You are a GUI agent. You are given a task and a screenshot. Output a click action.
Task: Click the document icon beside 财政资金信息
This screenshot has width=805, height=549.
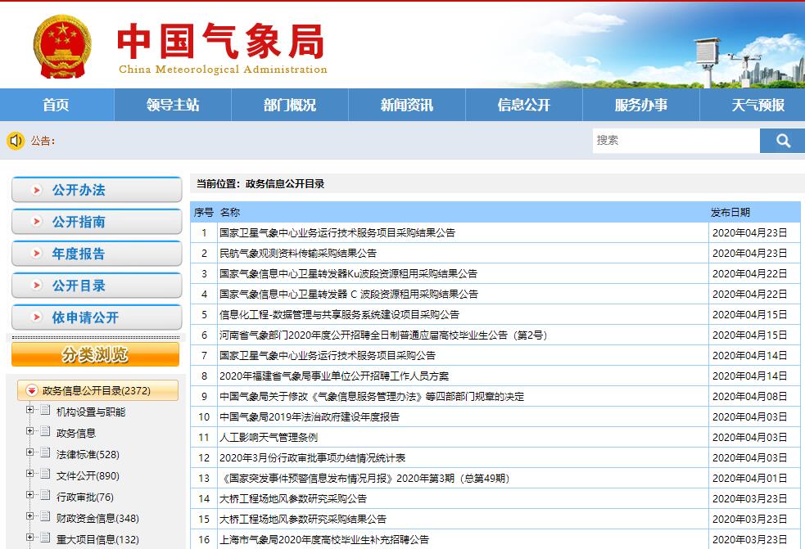coord(45,516)
